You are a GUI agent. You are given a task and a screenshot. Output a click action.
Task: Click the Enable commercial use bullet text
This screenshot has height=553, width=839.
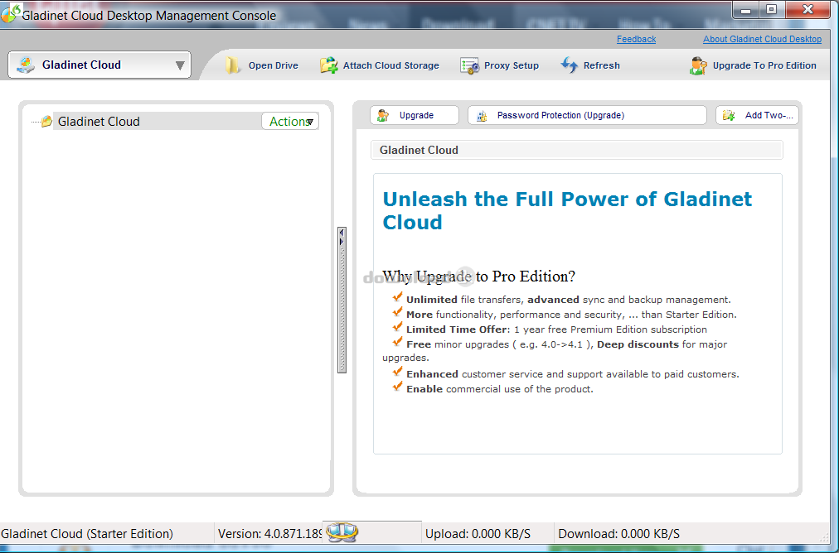click(500, 390)
